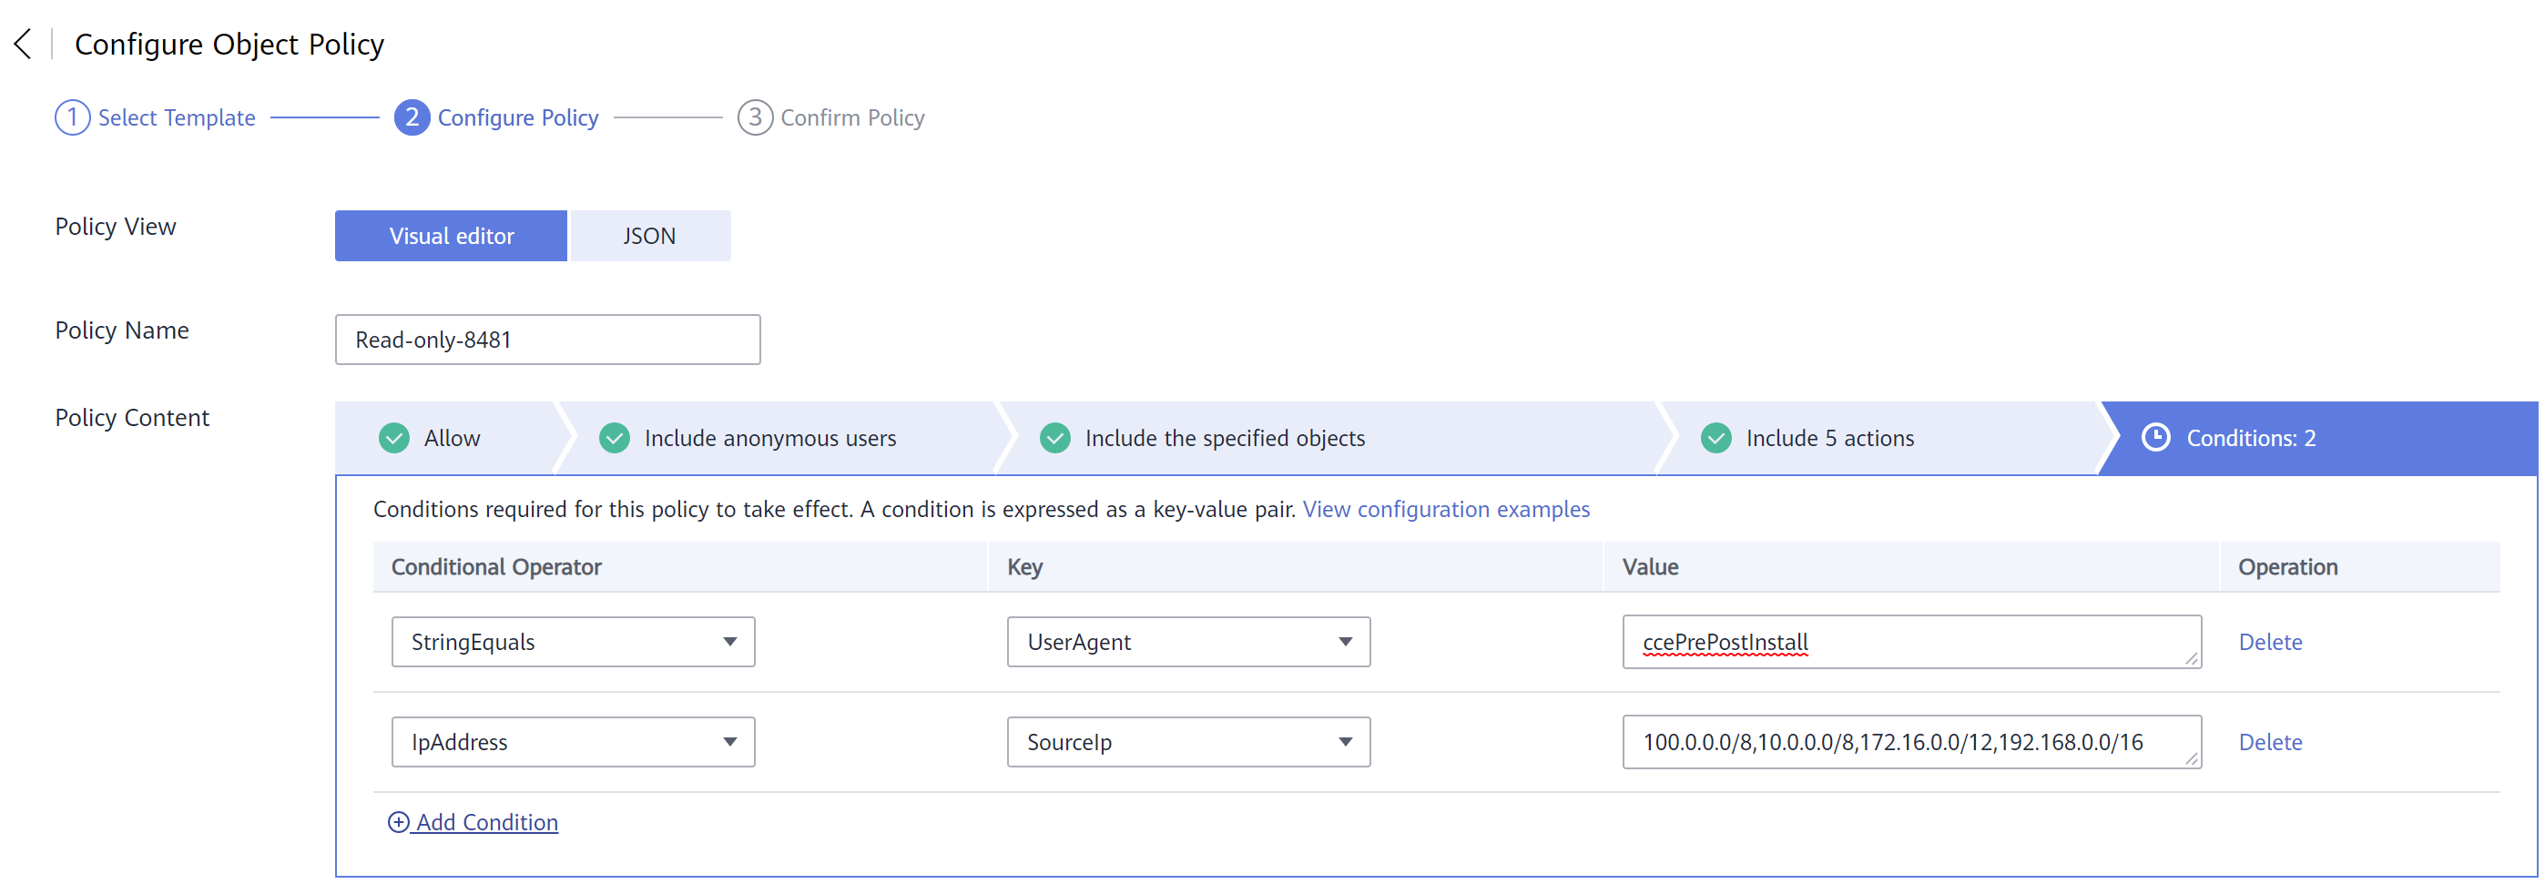Click the Confirm Policy step label
This screenshot has width=2545, height=884.
pos(852,117)
